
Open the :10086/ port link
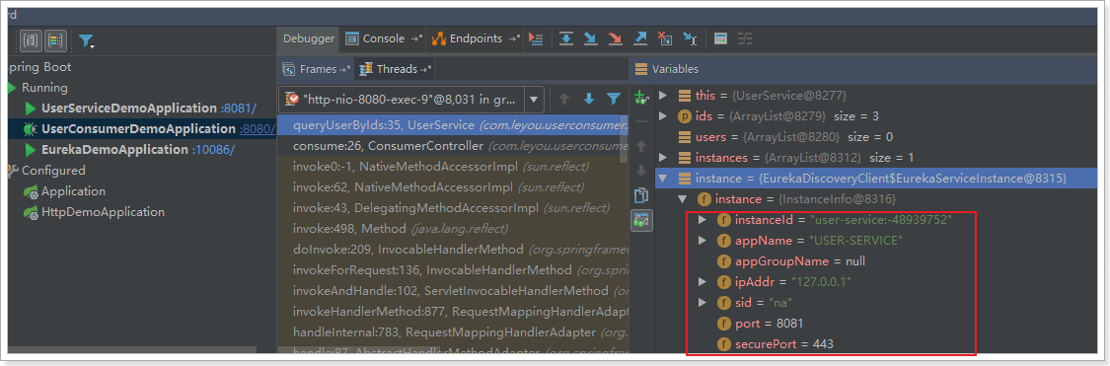tap(213, 150)
